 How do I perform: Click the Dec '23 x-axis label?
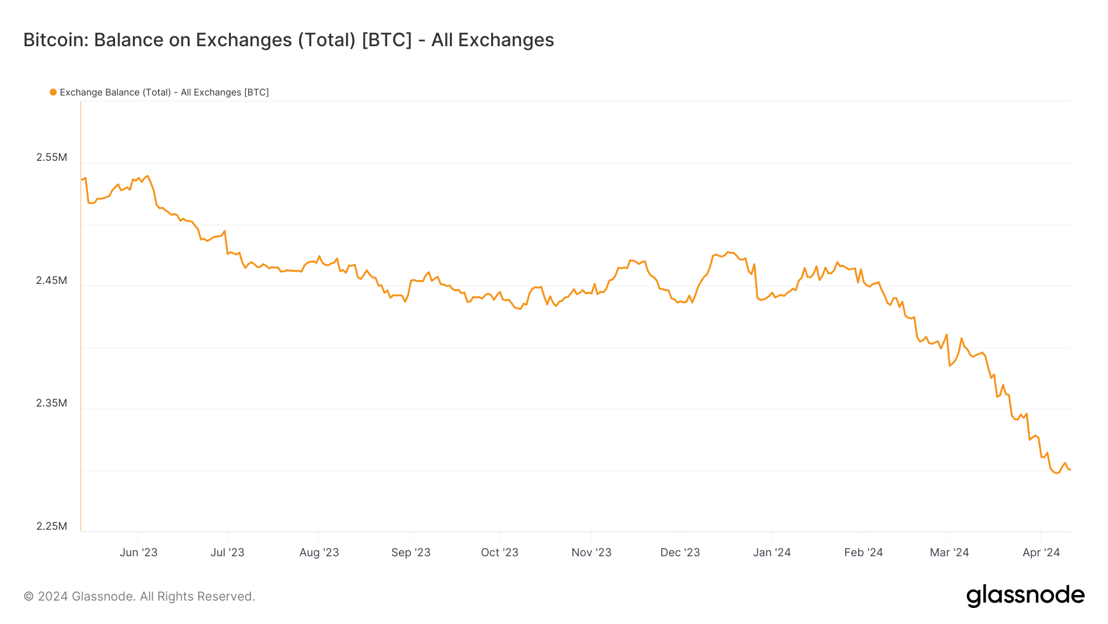coord(680,553)
